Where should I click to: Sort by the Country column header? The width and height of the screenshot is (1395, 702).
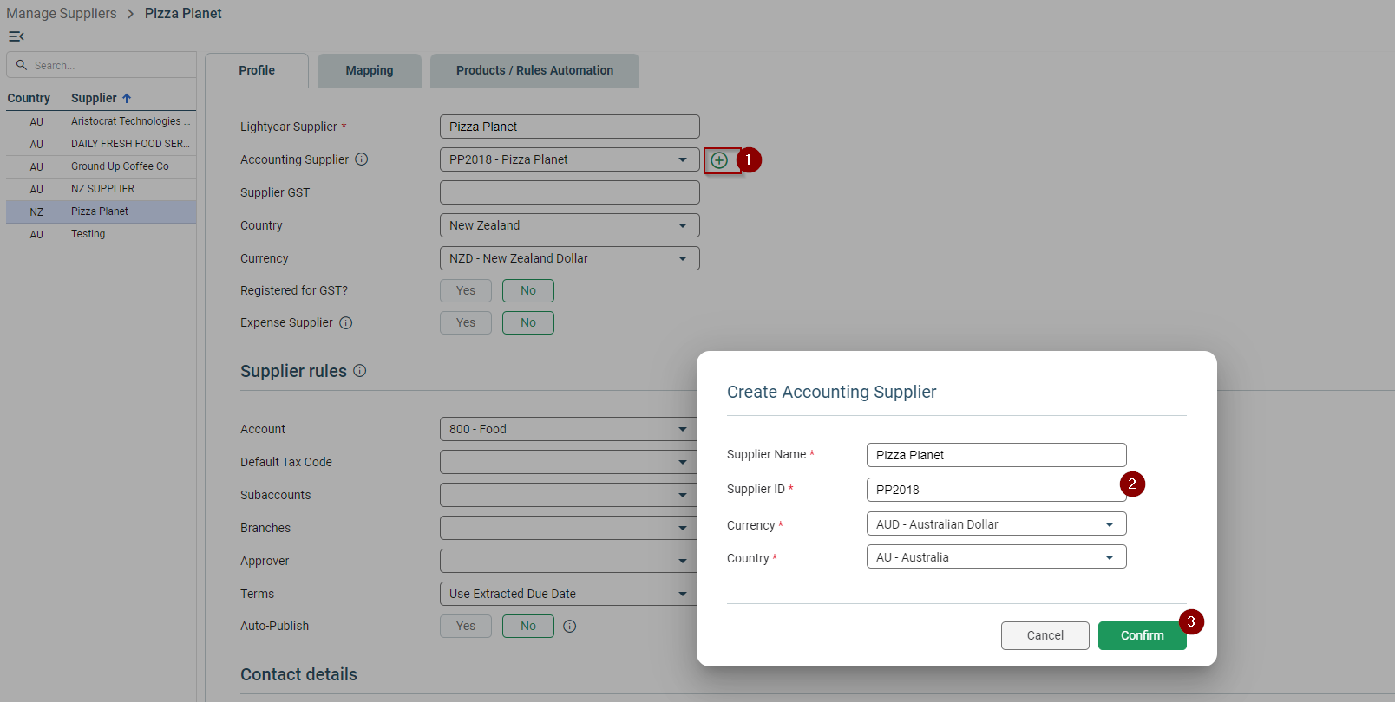coord(29,98)
